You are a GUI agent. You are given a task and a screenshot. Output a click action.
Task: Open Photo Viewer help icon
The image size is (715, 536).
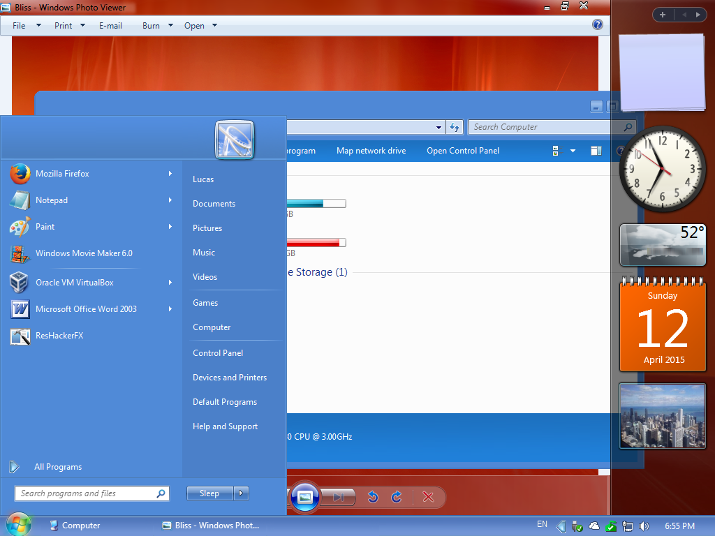pyautogui.click(x=598, y=24)
